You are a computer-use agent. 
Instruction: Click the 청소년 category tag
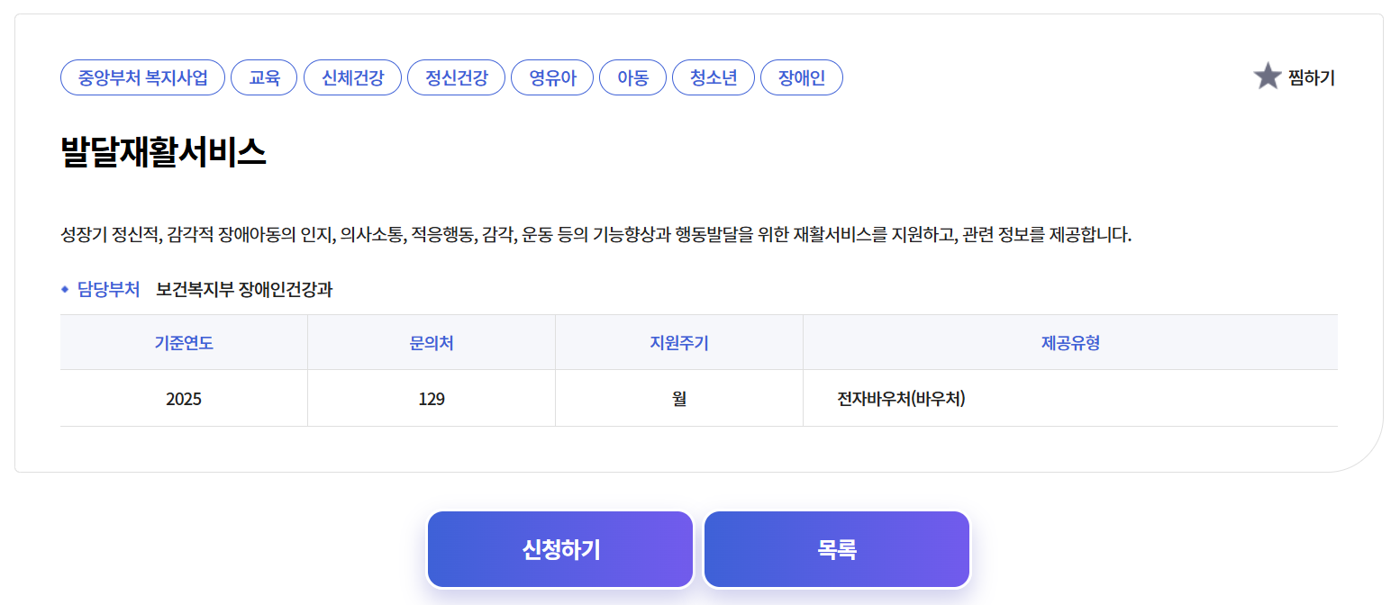click(x=713, y=77)
